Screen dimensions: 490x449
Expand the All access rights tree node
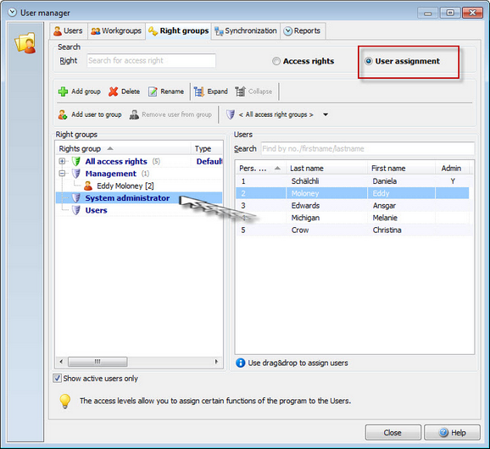tap(62, 162)
